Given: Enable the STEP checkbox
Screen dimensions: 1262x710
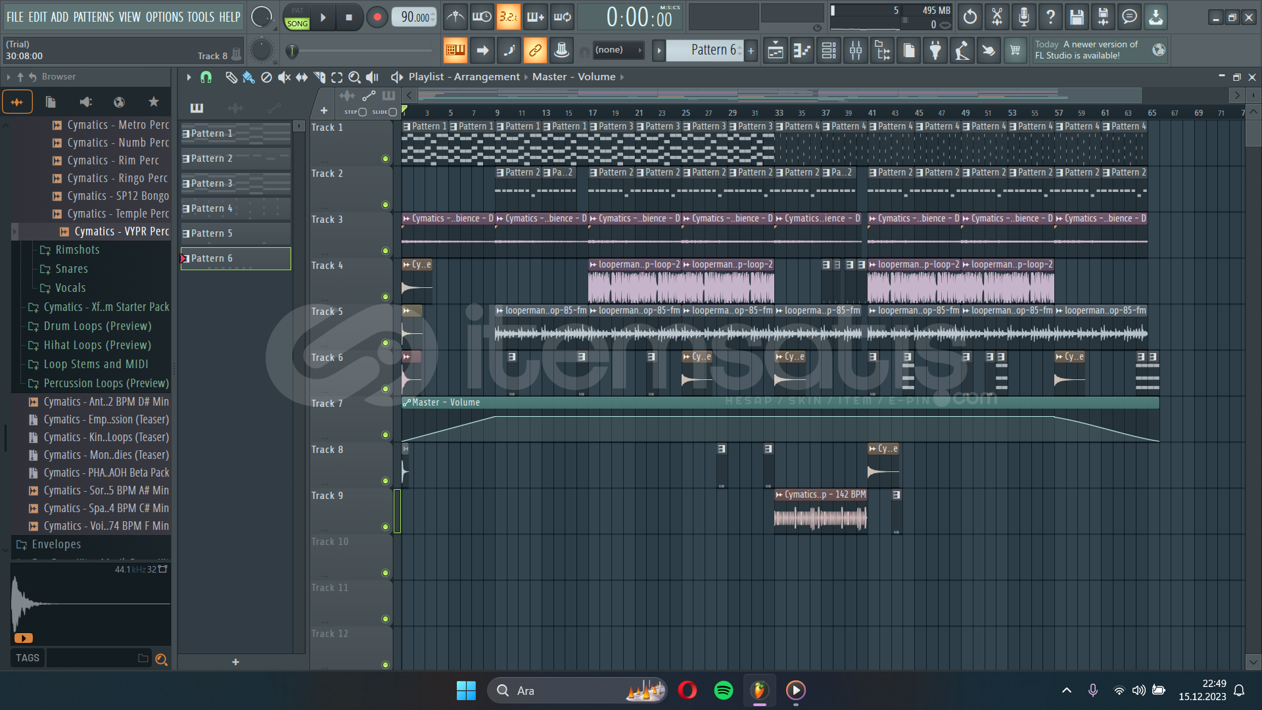Looking at the screenshot, I should (362, 112).
